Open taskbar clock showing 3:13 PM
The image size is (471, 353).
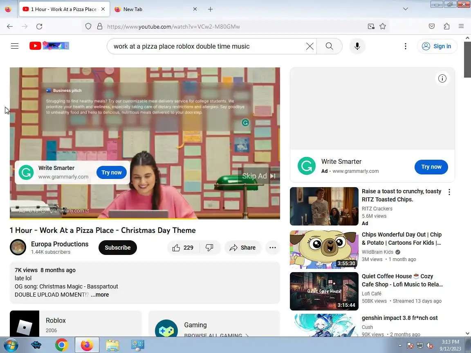coord(450,345)
